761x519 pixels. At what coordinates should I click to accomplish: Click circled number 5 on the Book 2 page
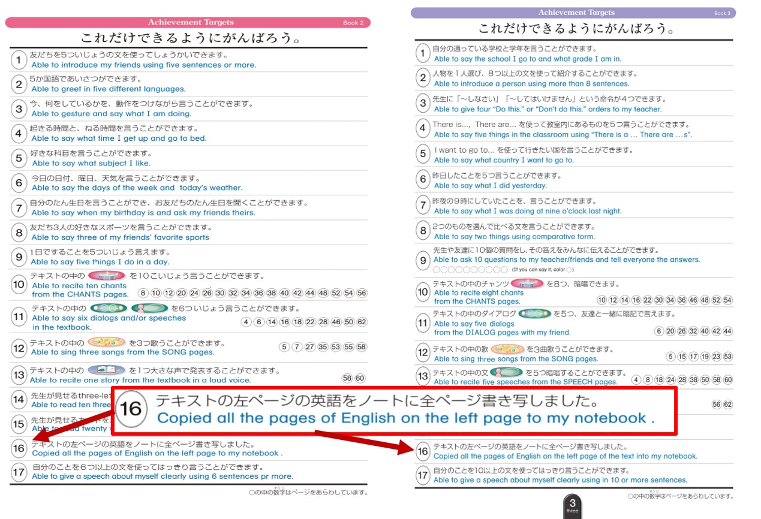pyautogui.click(x=19, y=158)
